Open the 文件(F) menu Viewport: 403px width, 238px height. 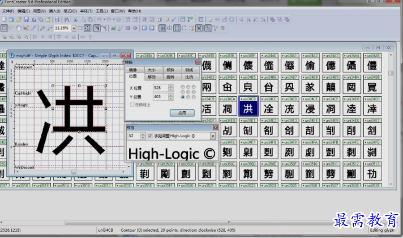pyautogui.click(x=8, y=11)
